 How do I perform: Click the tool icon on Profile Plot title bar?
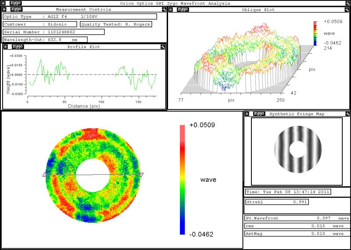click(162, 47)
